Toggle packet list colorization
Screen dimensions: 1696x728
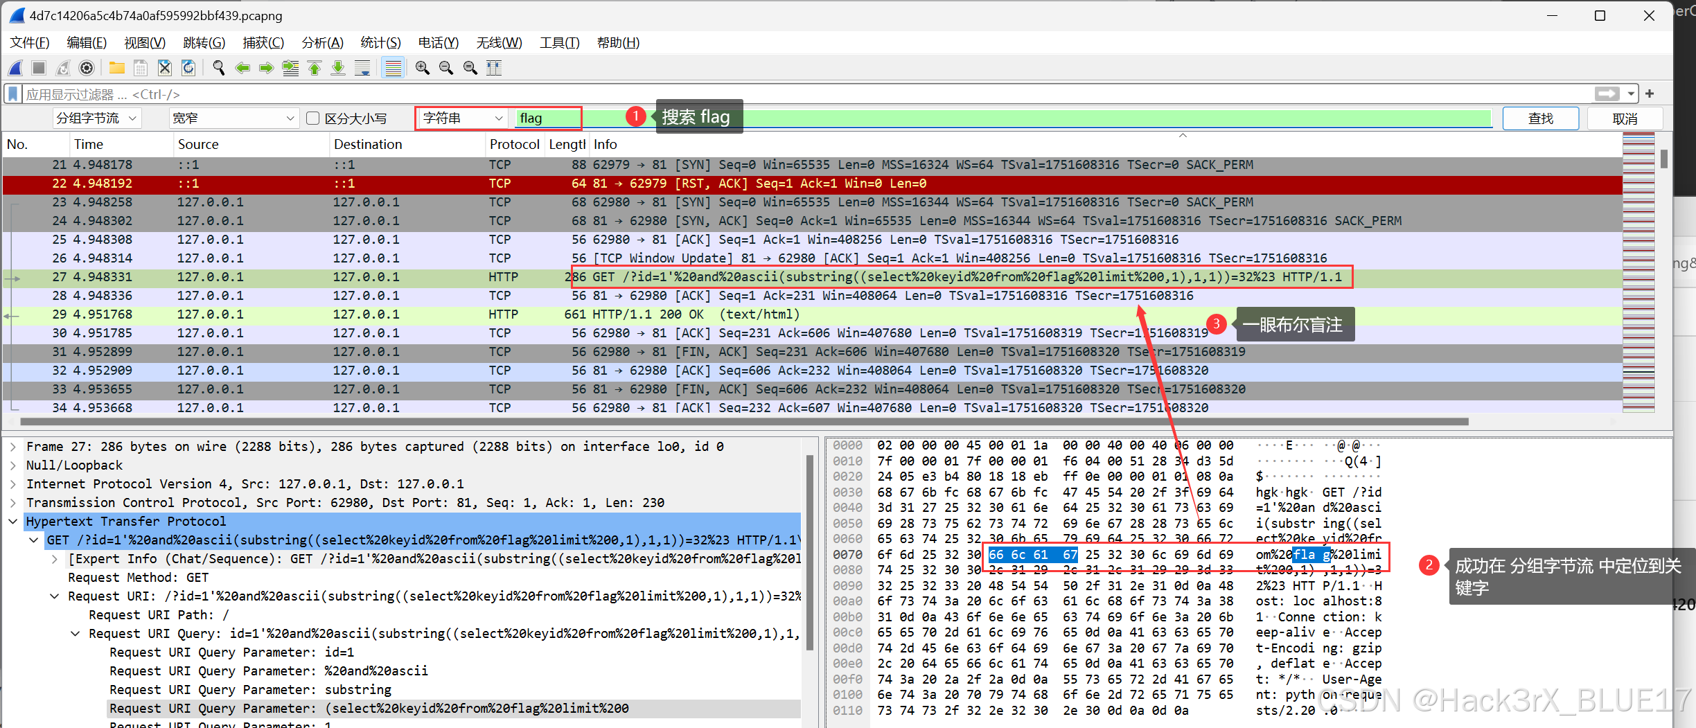[393, 68]
